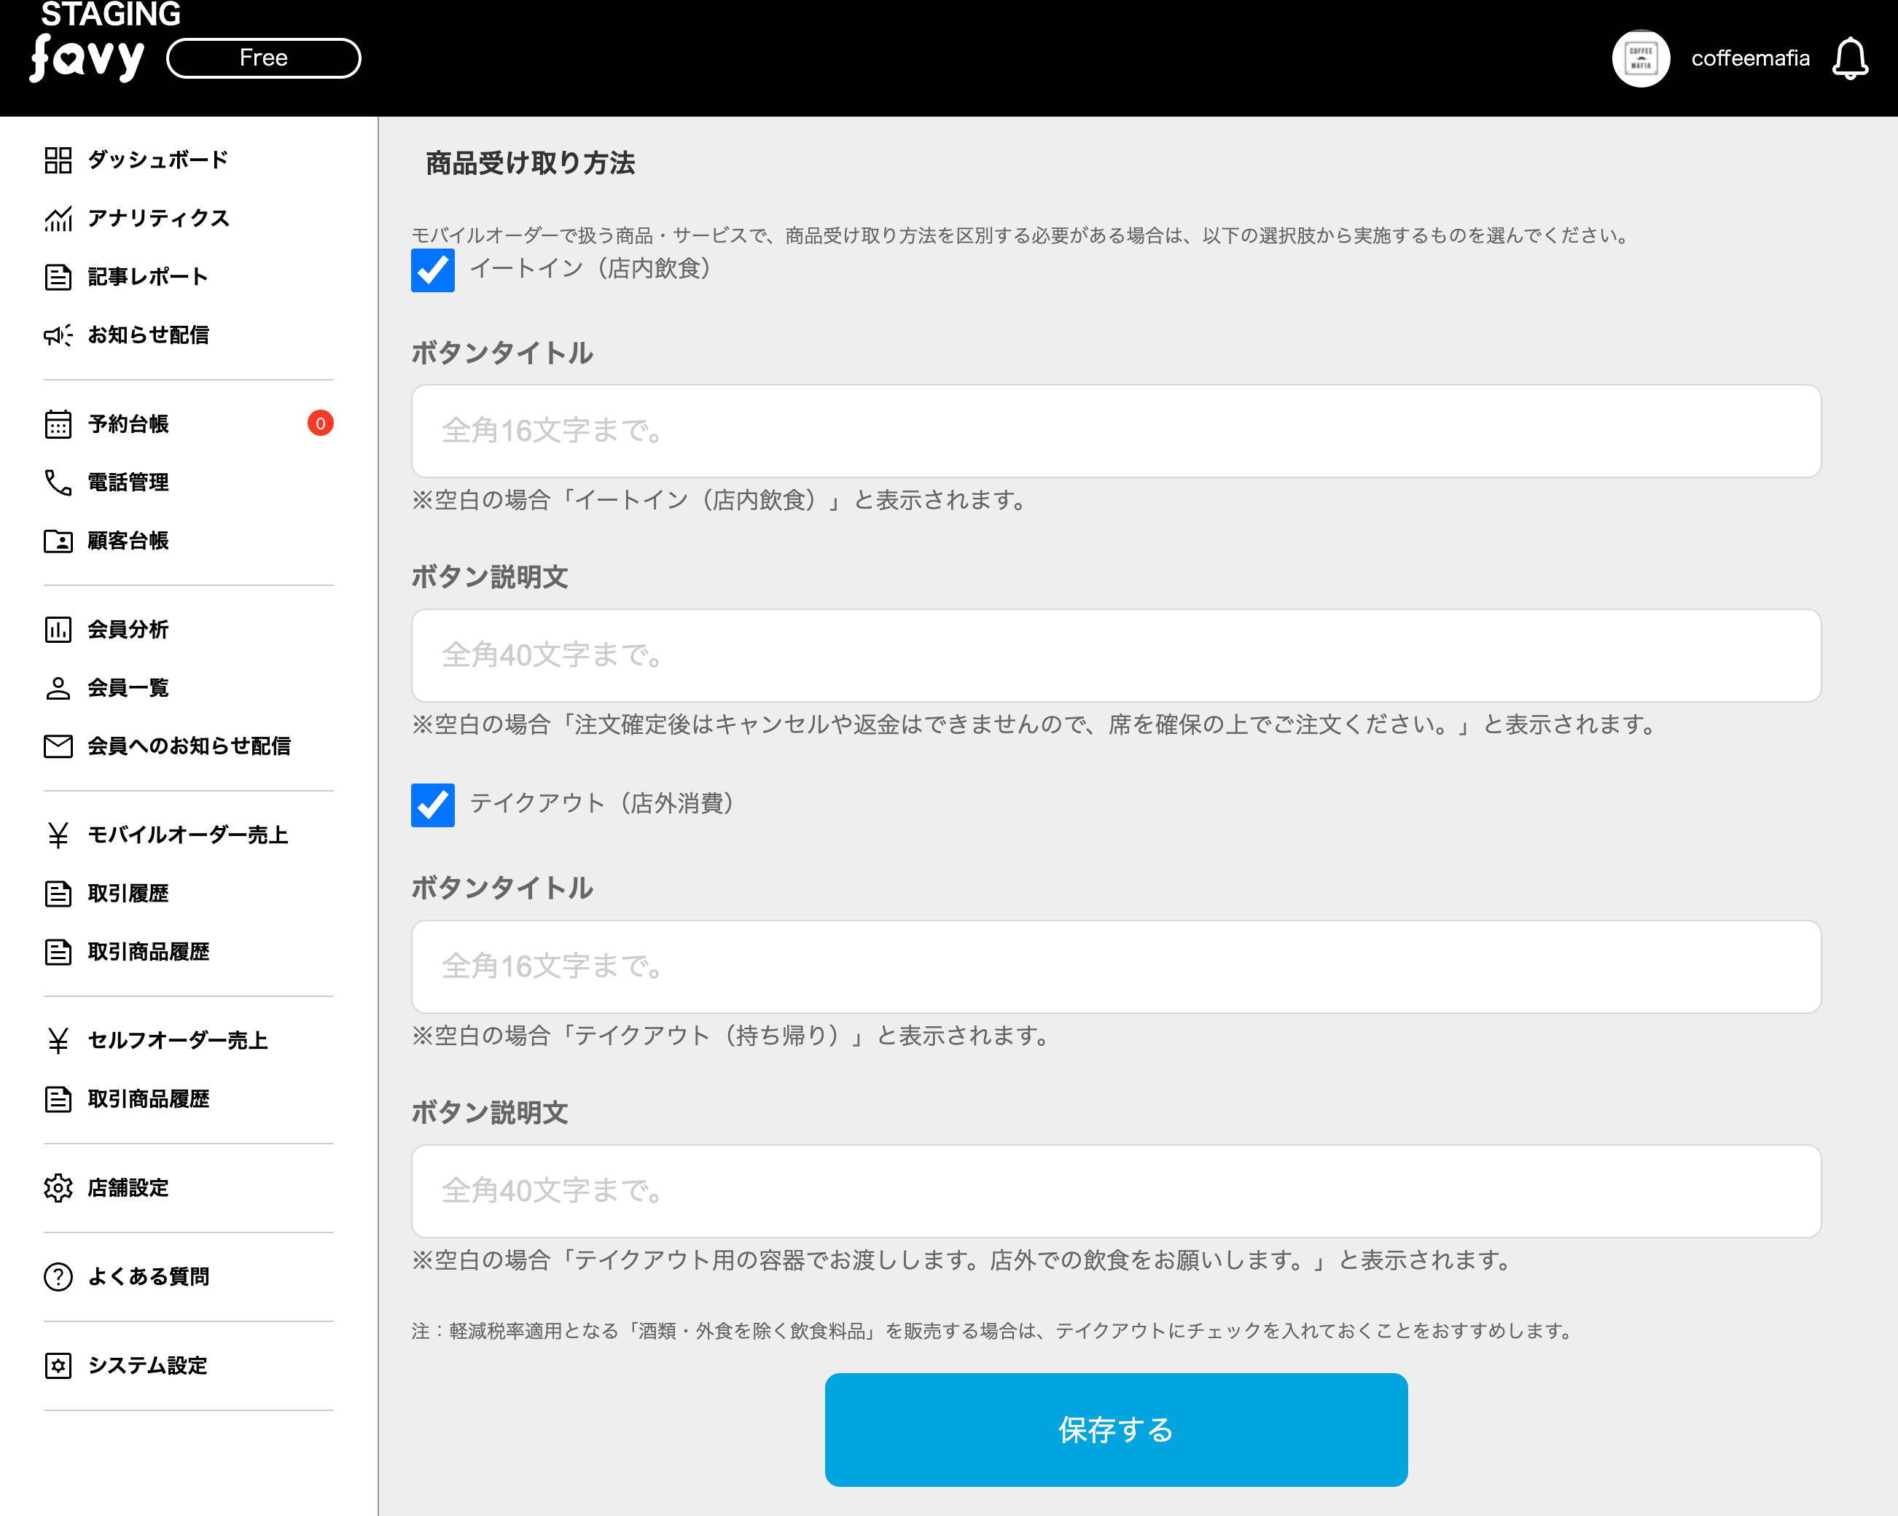Open 店舗設定 gear icon
The width and height of the screenshot is (1898, 1516).
(x=58, y=1187)
